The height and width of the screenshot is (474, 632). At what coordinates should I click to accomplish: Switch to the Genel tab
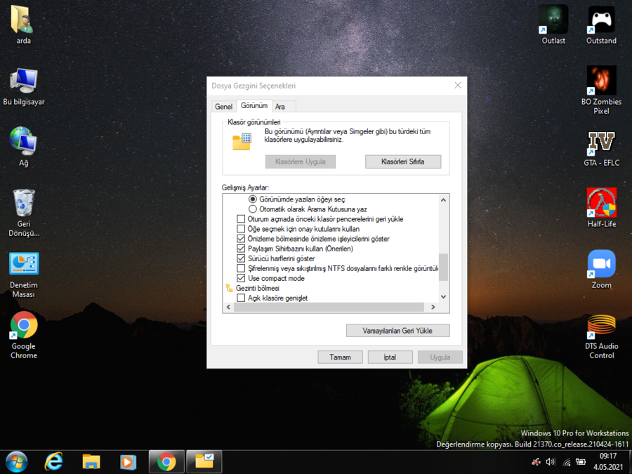click(223, 107)
